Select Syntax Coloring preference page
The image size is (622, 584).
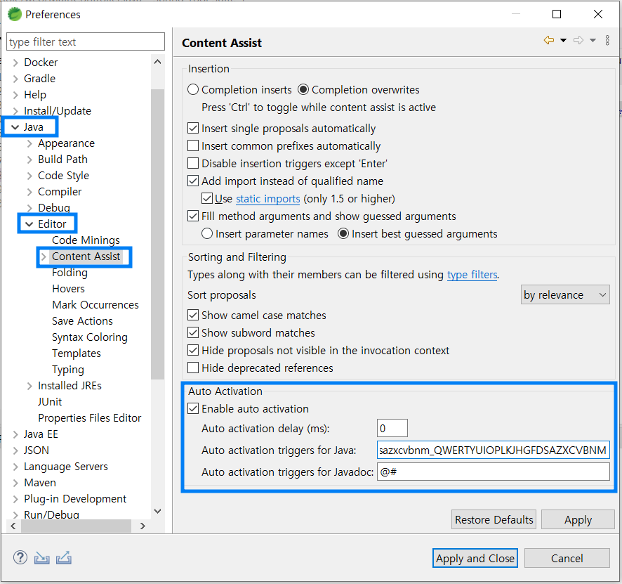[x=90, y=337]
